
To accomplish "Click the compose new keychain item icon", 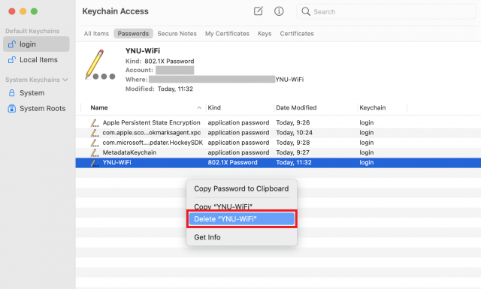I will click(x=259, y=11).
